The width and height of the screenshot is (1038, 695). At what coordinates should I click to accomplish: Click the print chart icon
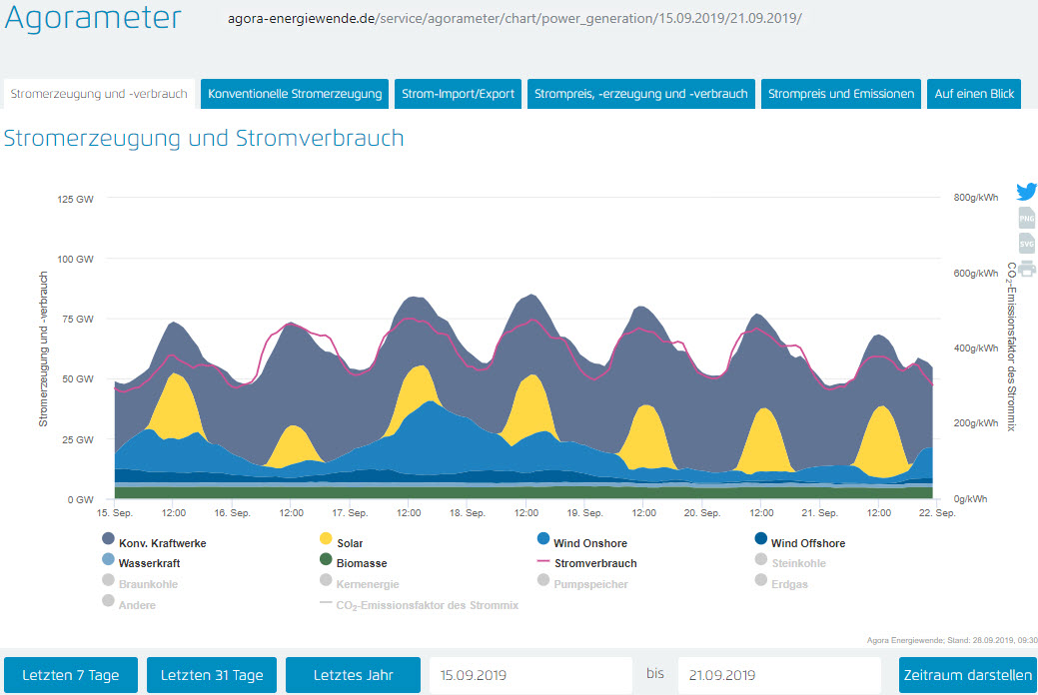pos(1026,268)
